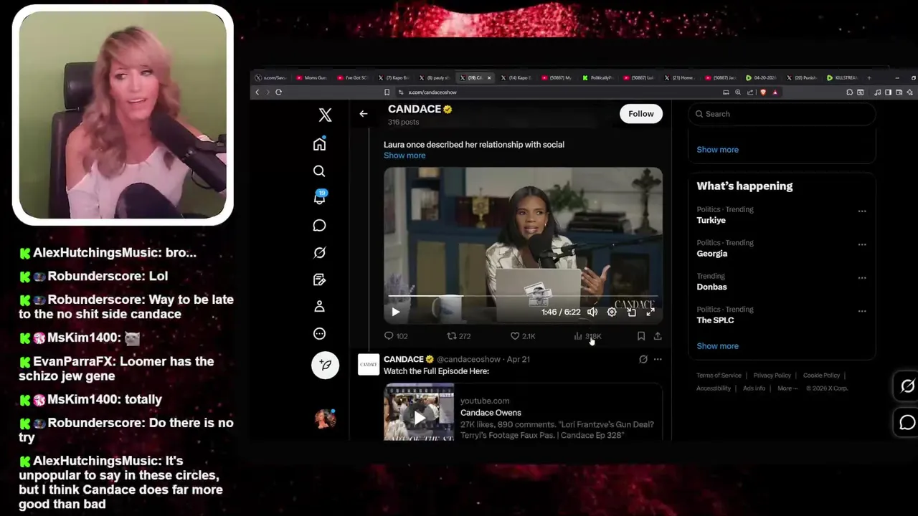Toggle picture-in-picture on the video

point(631,312)
